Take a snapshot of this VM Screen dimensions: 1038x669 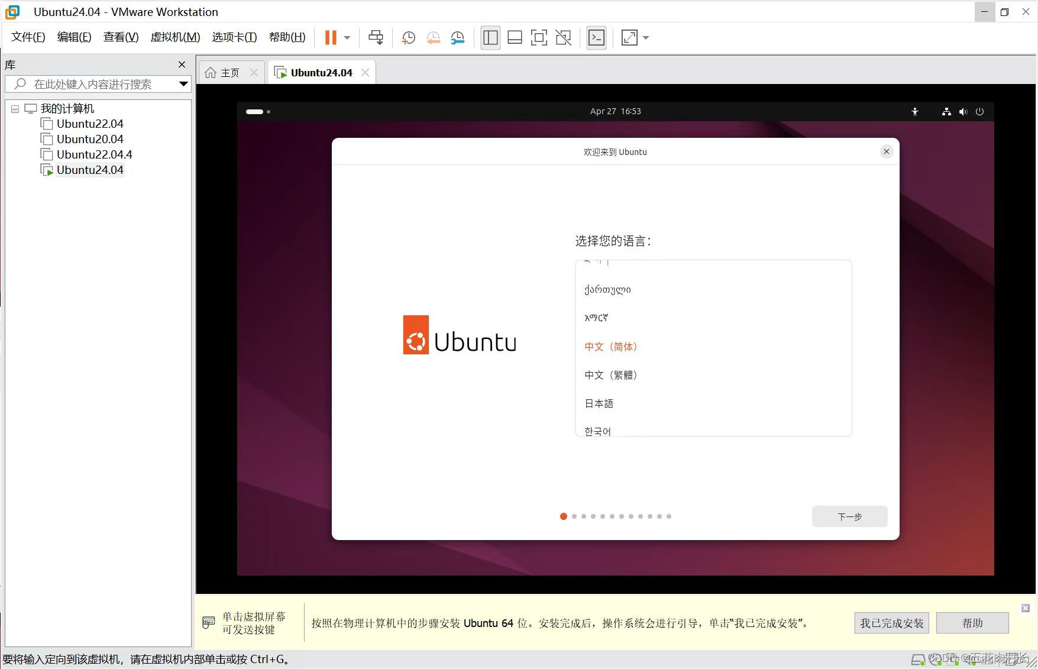408,38
